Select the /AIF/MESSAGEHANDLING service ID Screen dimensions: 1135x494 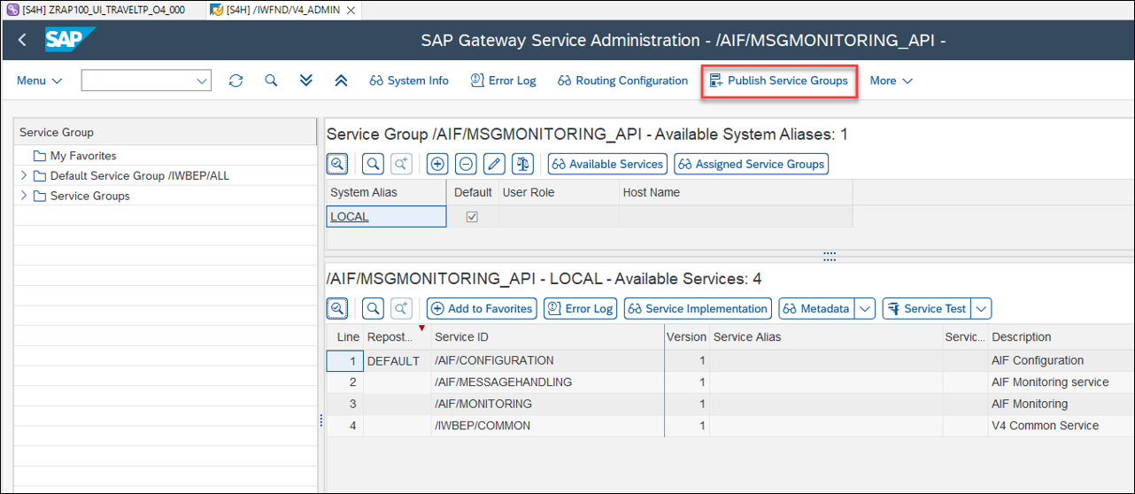pos(503,382)
